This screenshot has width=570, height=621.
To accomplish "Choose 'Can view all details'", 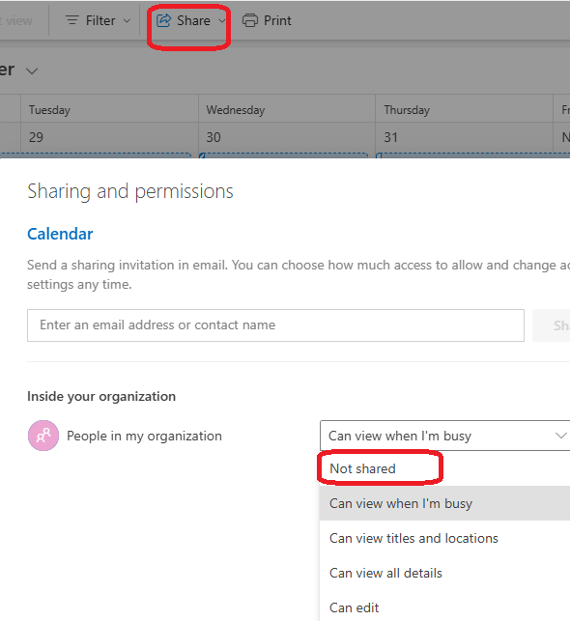I will (444, 573).
